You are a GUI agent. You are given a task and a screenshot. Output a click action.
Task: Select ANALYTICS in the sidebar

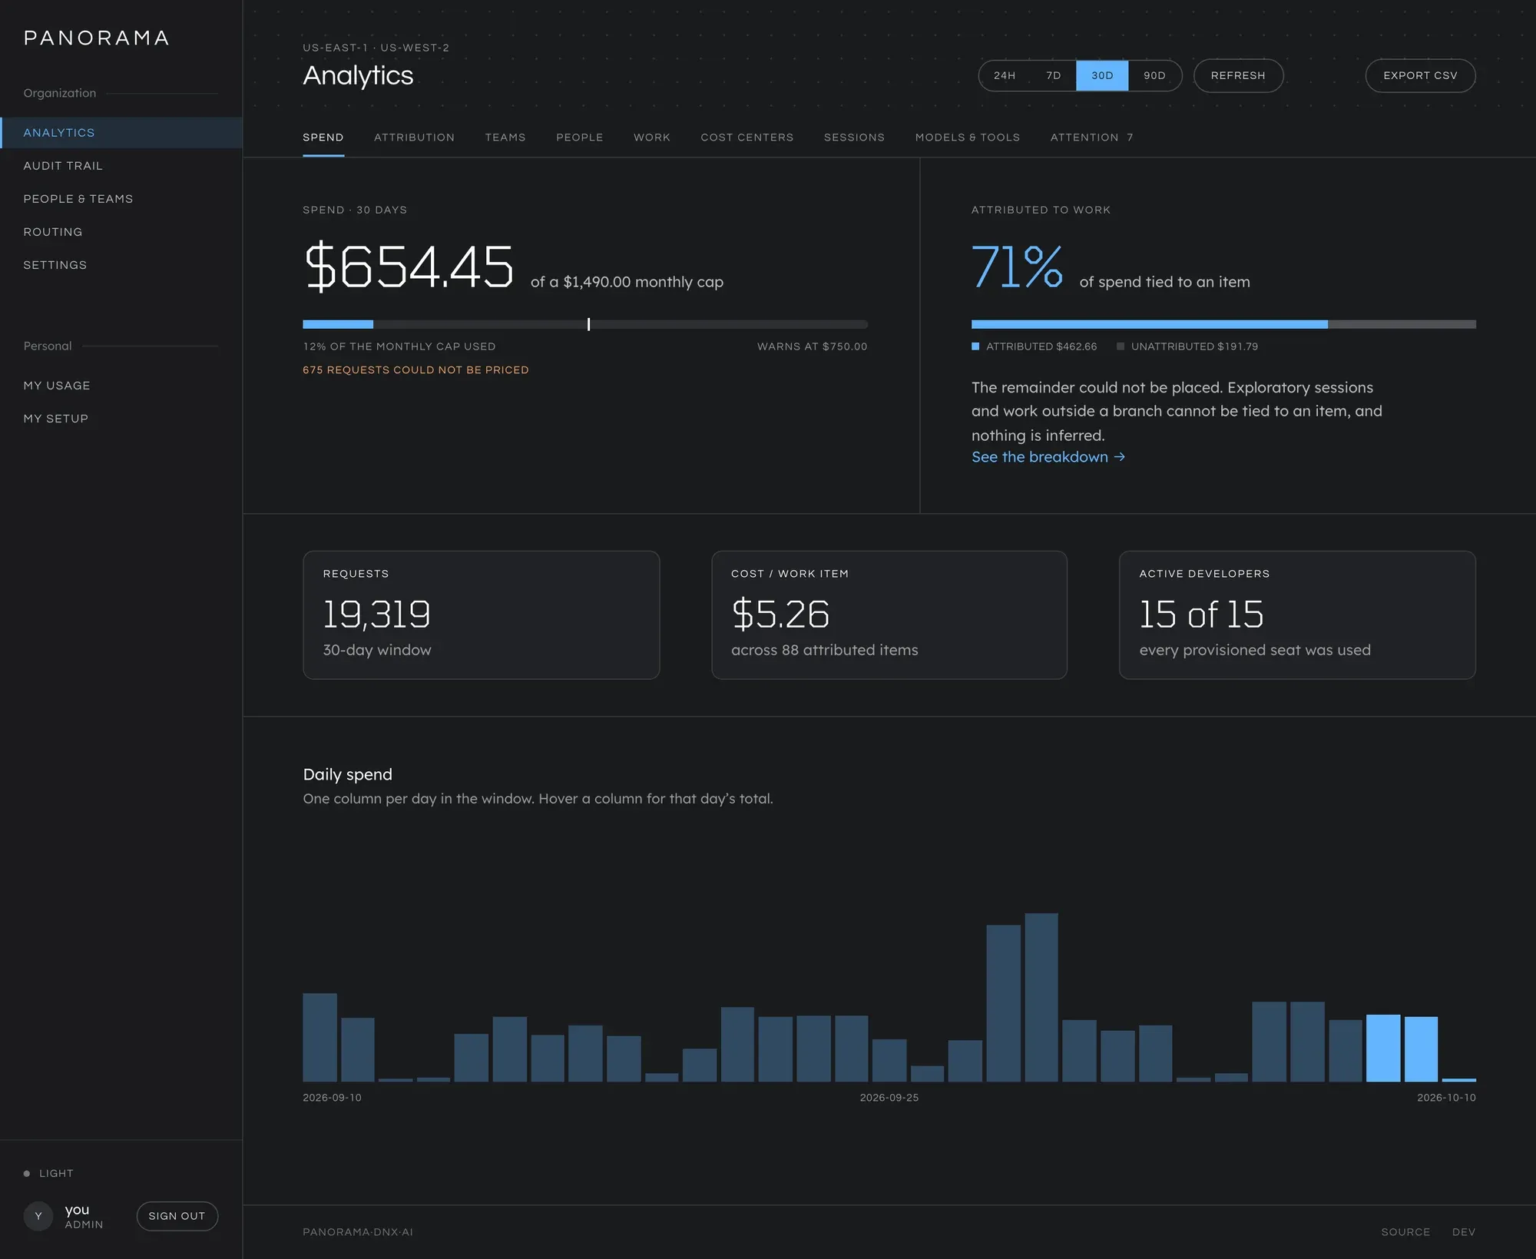(x=121, y=133)
